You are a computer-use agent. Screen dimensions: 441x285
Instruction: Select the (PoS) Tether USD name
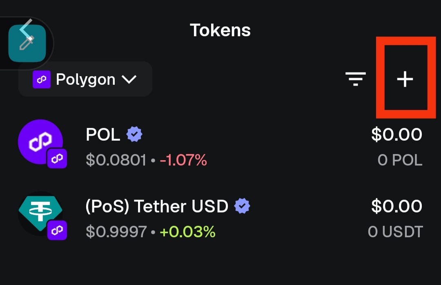pos(157,206)
